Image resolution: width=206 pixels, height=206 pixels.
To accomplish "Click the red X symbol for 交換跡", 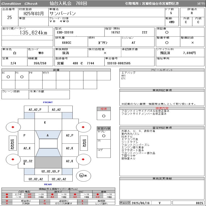I will click(x=7, y=203).
